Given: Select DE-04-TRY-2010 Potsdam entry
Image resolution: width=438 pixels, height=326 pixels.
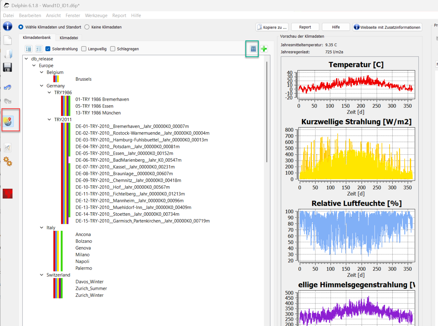Looking at the screenshot, I should point(128,147).
